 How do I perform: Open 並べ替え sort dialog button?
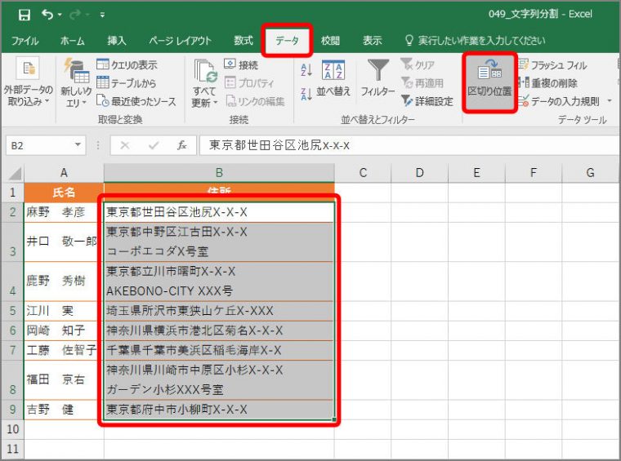click(x=333, y=78)
